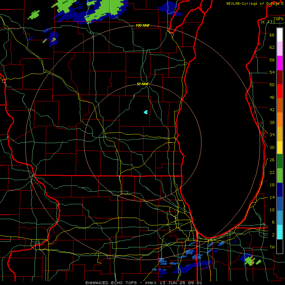This screenshot has height=285, width=285.
Task: Click the yellow legend swatch beside 30
Action: coord(280,148)
